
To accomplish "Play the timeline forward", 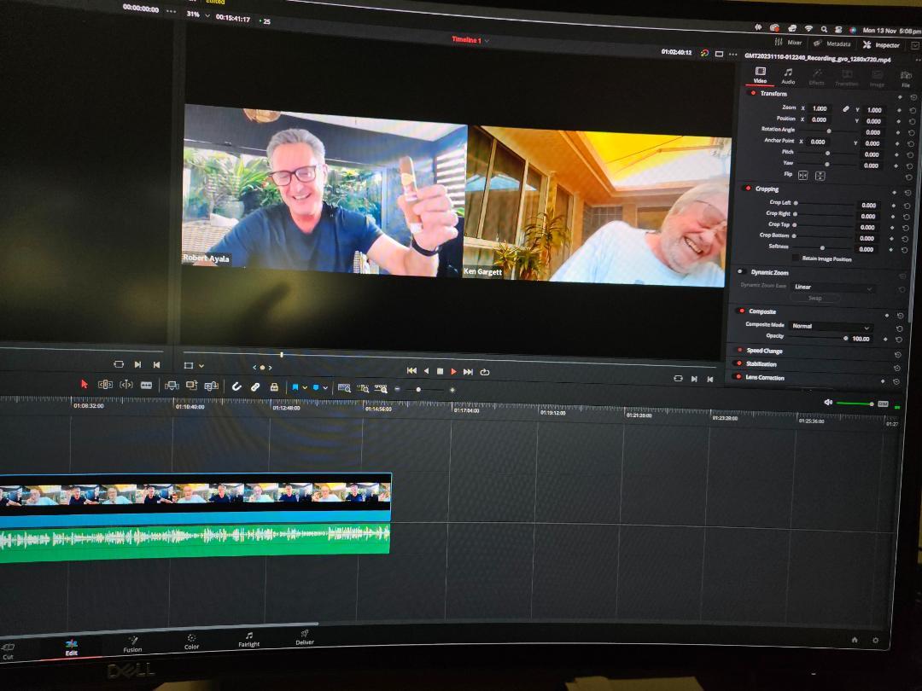I will [453, 372].
